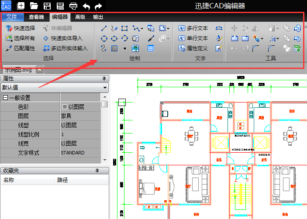The image size is (307, 219).
Task: Select the Circle drawing tool
Action: coord(104,38)
